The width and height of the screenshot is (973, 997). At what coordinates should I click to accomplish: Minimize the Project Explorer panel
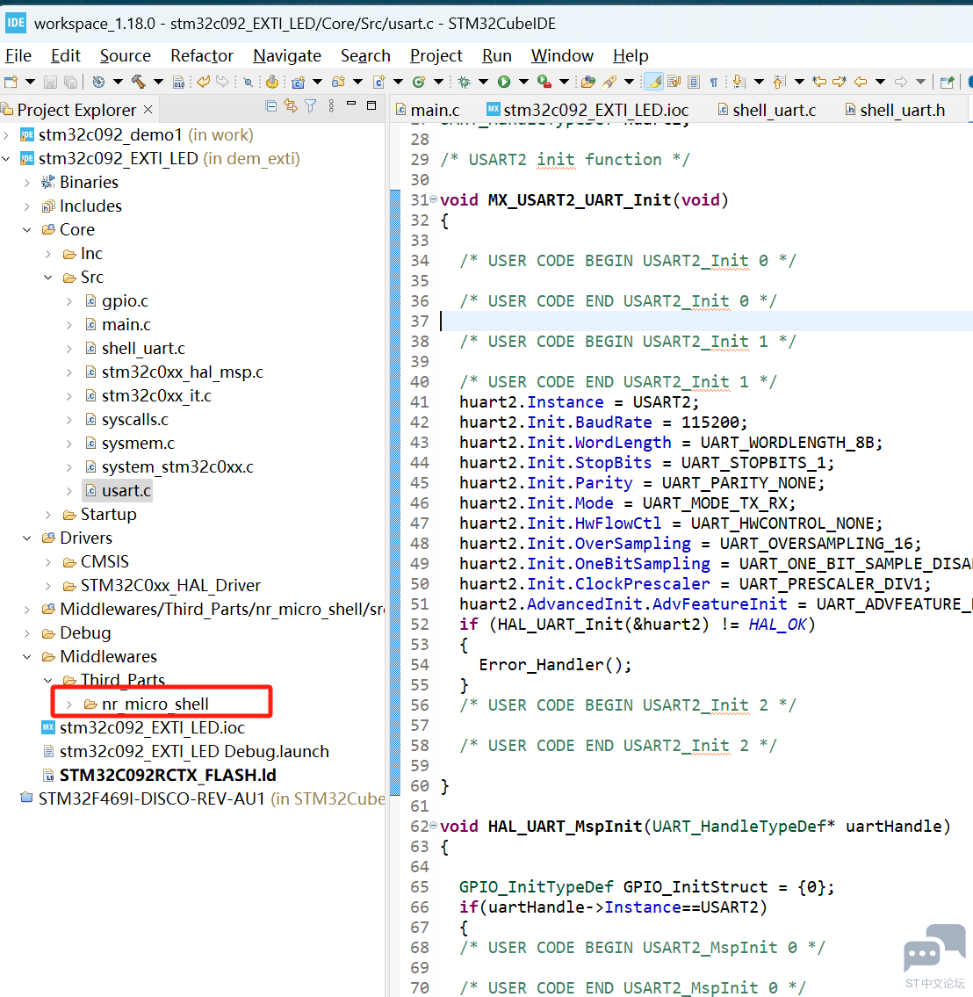(350, 103)
